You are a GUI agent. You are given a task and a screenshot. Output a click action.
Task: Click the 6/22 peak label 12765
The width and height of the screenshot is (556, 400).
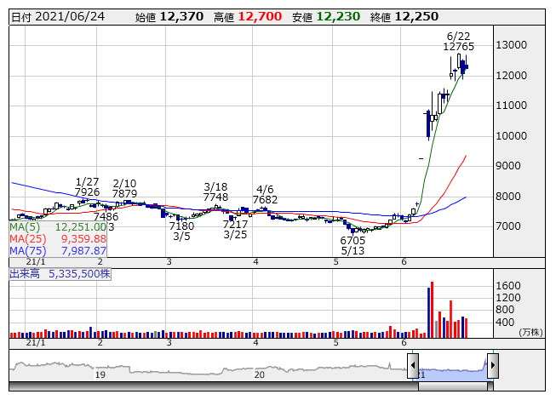pos(458,47)
